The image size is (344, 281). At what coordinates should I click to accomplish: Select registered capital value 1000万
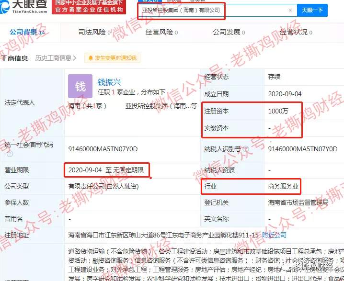(278, 111)
